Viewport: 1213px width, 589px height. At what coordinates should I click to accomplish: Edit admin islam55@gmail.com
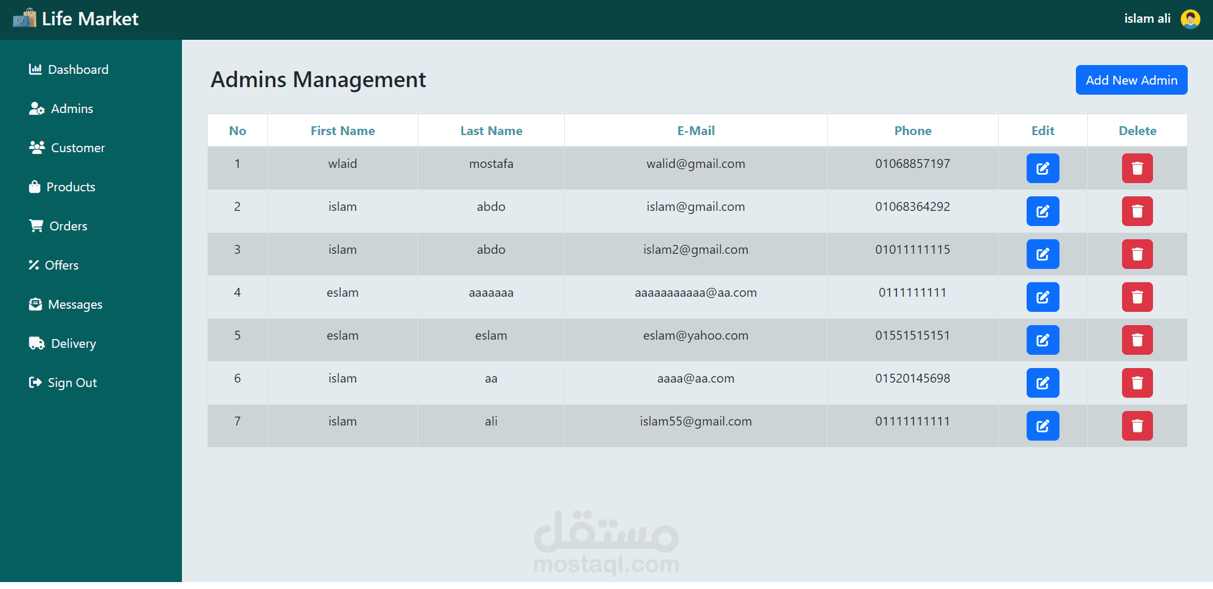point(1042,426)
